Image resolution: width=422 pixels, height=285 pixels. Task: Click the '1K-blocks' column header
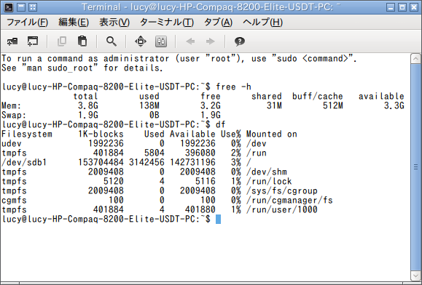tap(101, 135)
